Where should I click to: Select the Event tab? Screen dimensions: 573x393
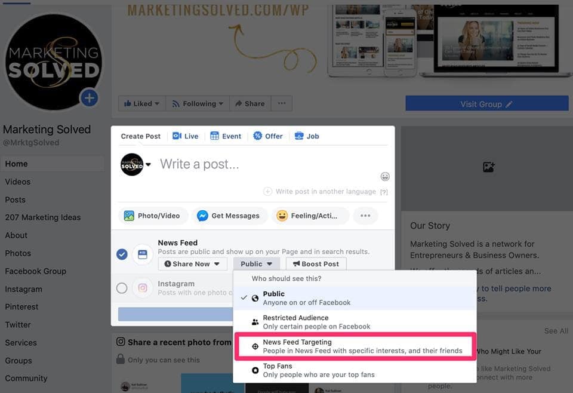226,136
